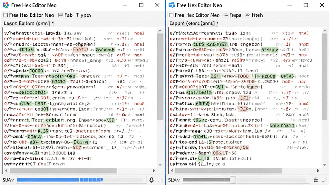Click the right arrow of the right window's horizontal scrollbar
This screenshot has width=330, height=185.
click(x=318, y=171)
